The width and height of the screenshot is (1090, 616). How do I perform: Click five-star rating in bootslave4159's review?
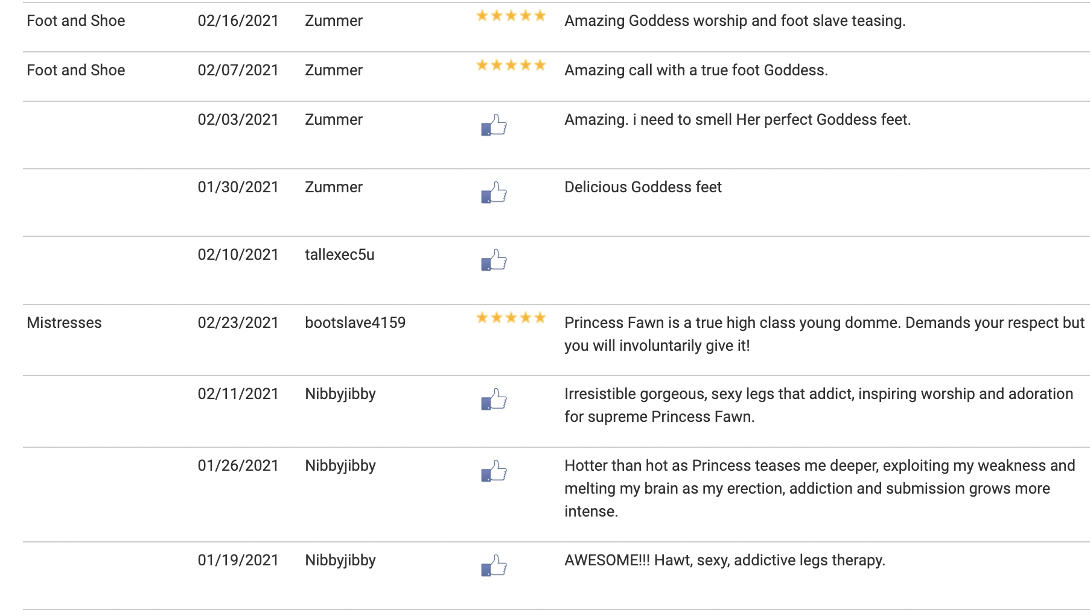click(511, 318)
